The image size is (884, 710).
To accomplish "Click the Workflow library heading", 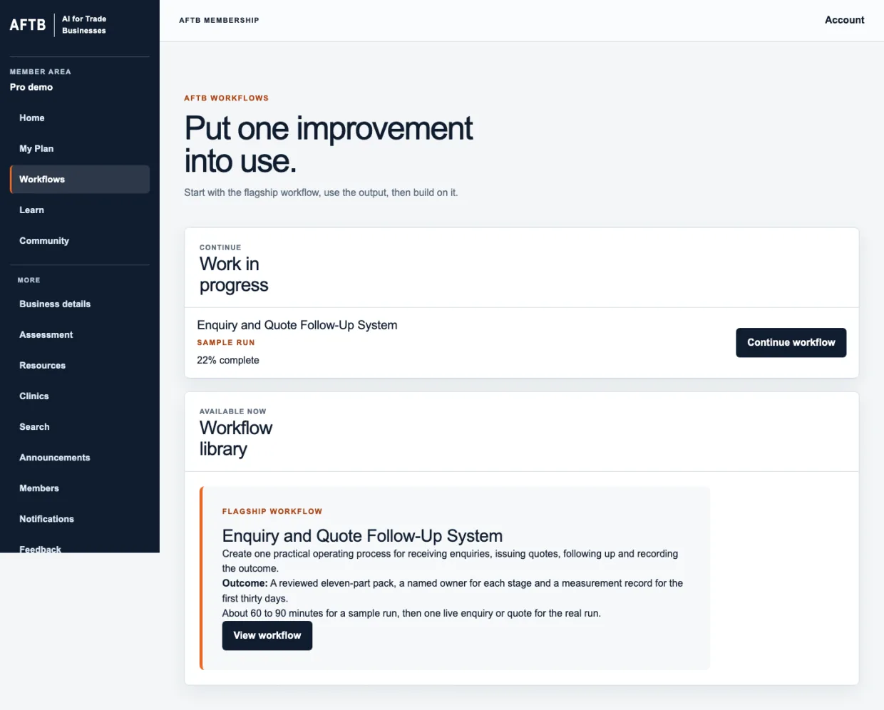I will click(236, 438).
